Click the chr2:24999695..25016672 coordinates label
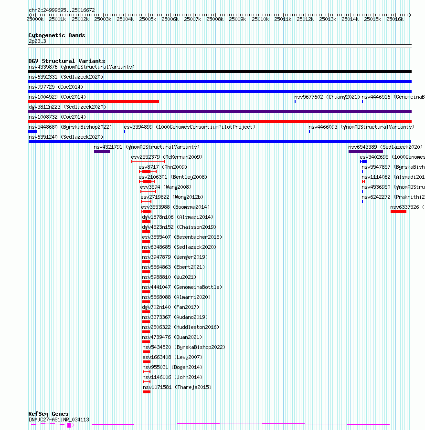The width and height of the screenshot is (425, 430). pos(62,10)
